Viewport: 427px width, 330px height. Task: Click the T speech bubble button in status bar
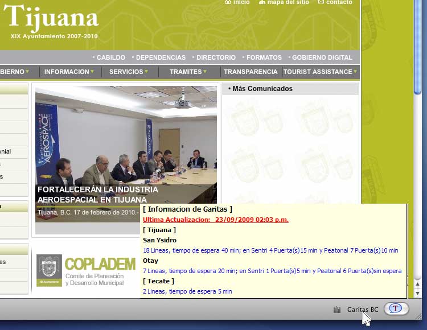click(396, 309)
